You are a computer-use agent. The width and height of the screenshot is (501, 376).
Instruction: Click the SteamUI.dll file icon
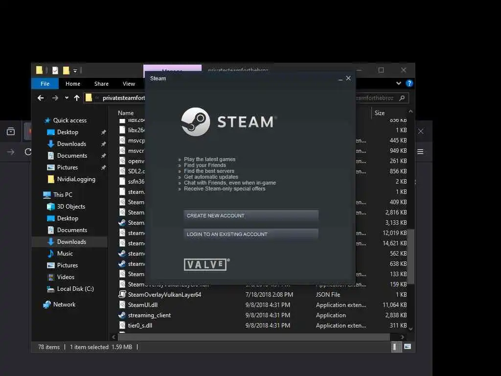[122, 305]
